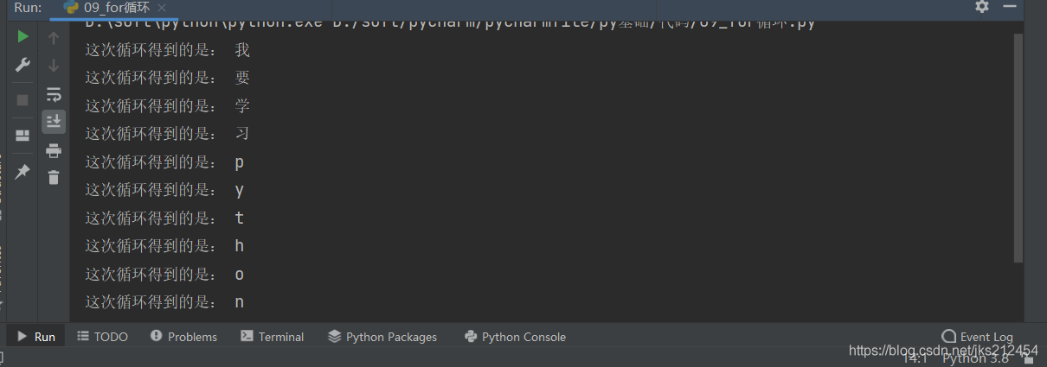1047x367 pixels.
Task: Open the Python Packages panel
Action: click(x=382, y=337)
